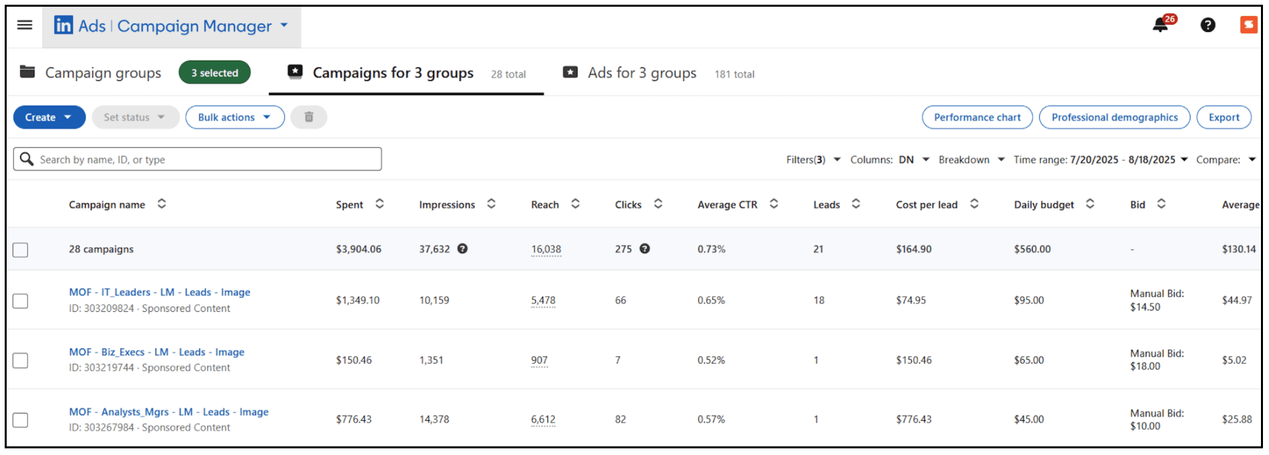Click reach value 5,478
The width and height of the screenshot is (1269, 455).
[543, 300]
